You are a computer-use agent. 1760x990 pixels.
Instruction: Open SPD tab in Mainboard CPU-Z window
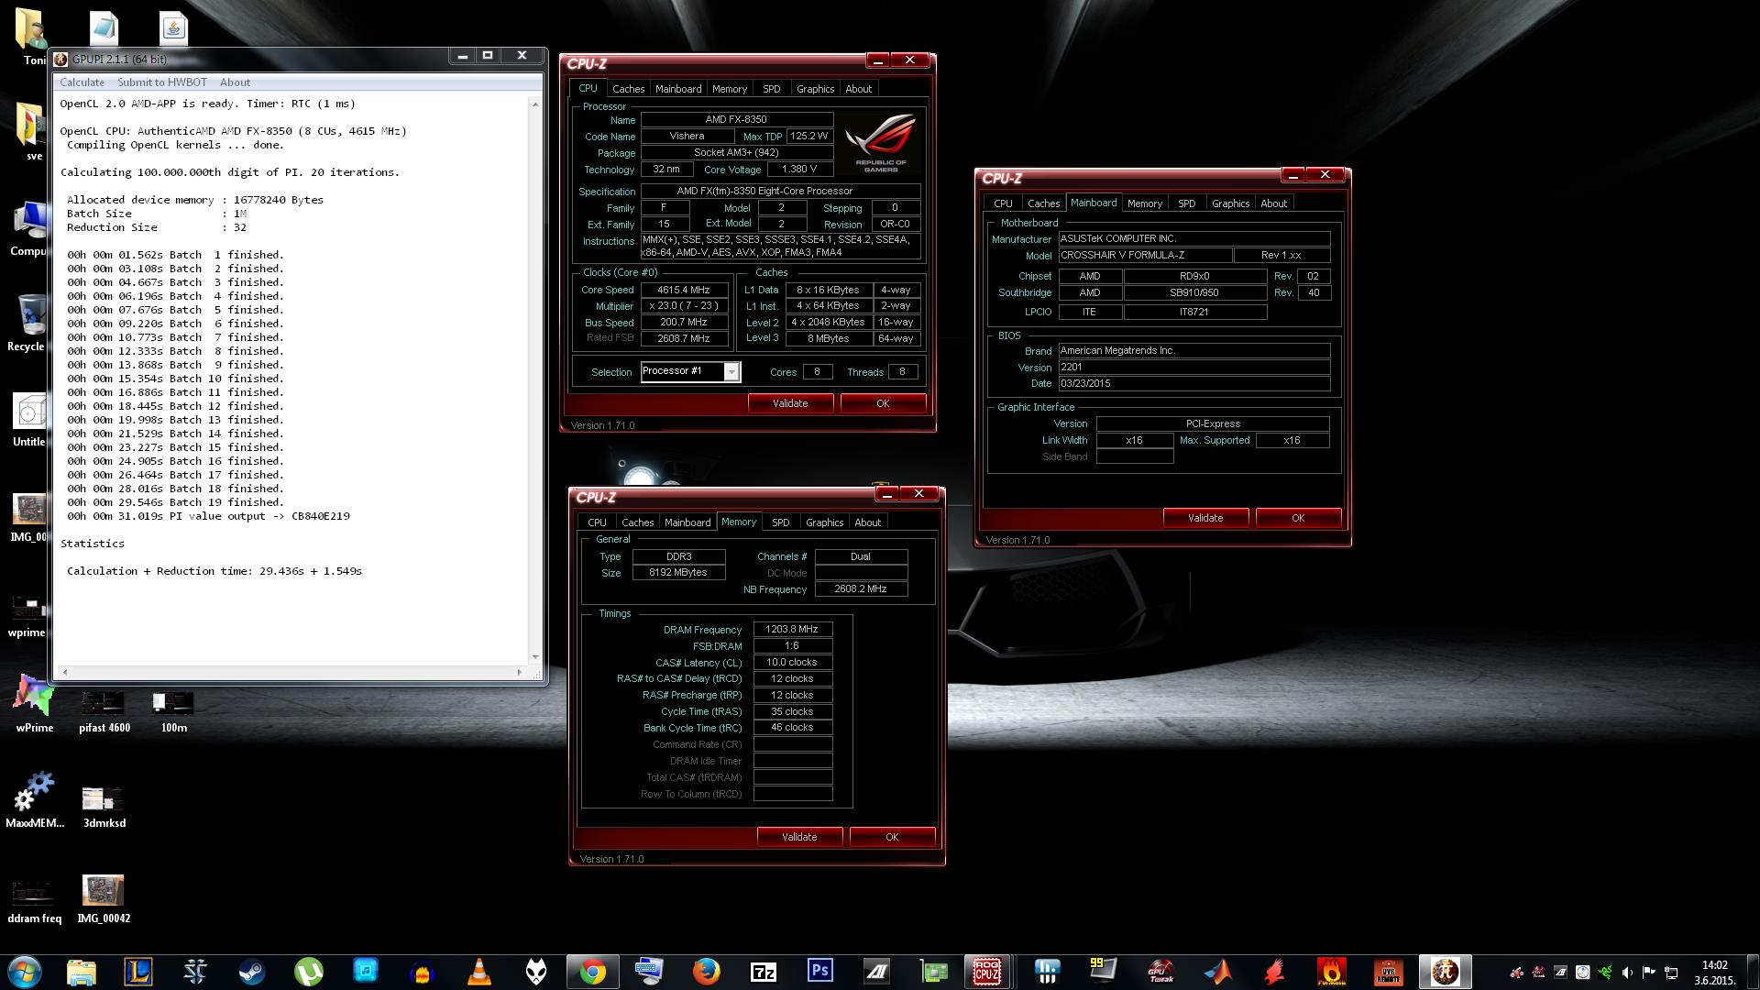coord(1186,203)
